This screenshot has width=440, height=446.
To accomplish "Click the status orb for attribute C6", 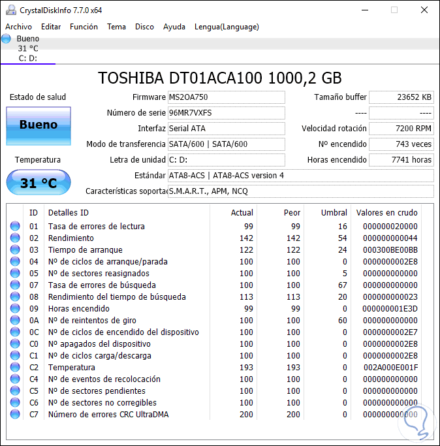I will point(15,402).
